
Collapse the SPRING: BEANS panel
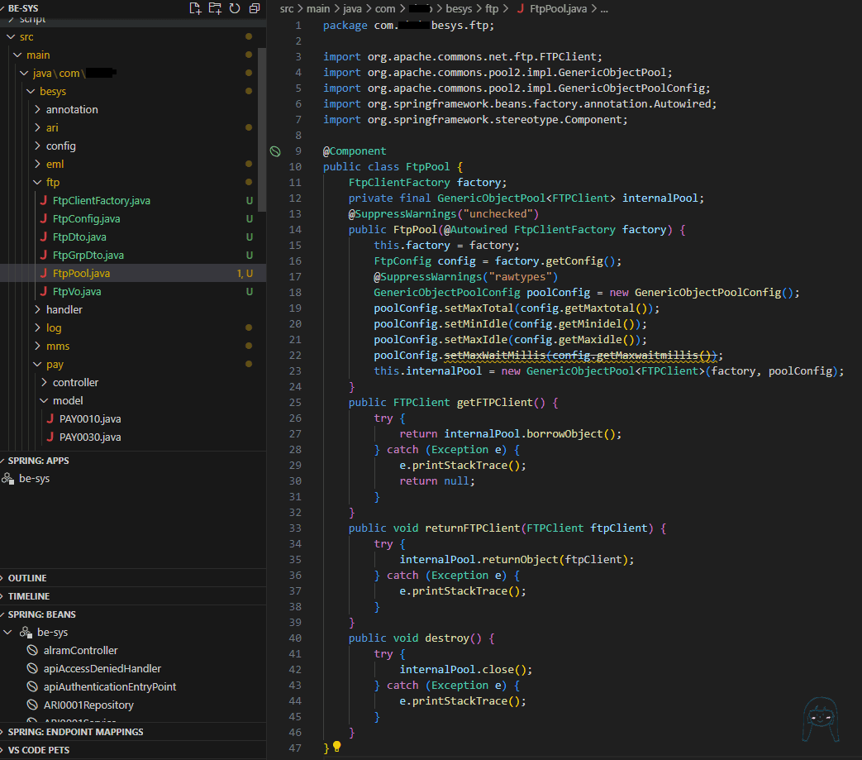(133, 614)
